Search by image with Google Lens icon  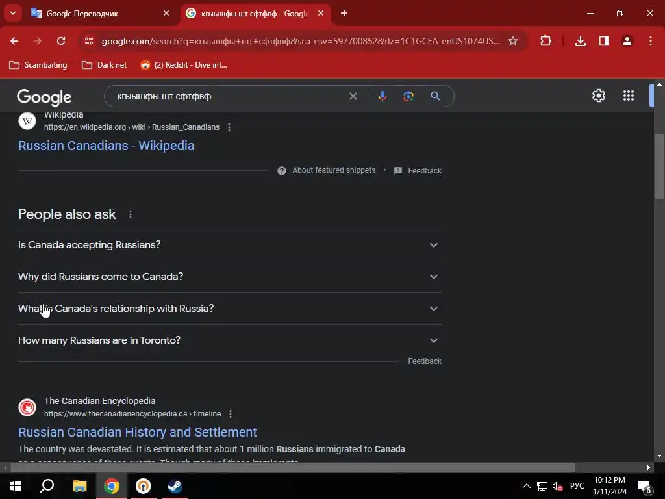pyautogui.click(x=408, y=96)
